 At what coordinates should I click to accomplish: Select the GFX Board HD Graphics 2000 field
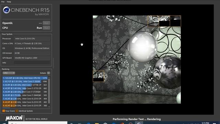[x=32, y=58]
